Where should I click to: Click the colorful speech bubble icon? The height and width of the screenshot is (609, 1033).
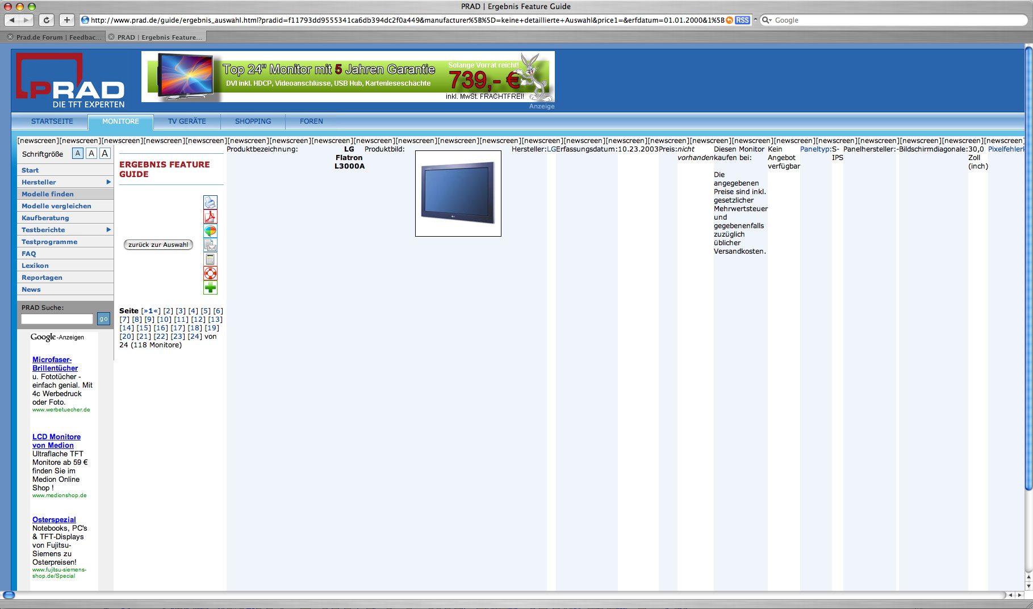click(x=210, y=231)
